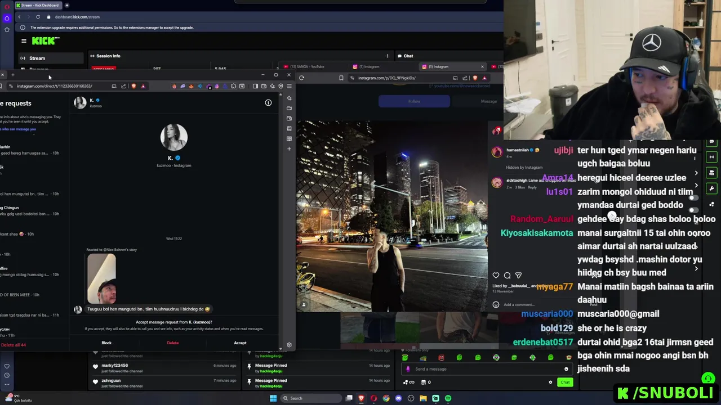721x405 pixels.
Task: Send the message with the green Chat button
Action: [x=565, y=382]
